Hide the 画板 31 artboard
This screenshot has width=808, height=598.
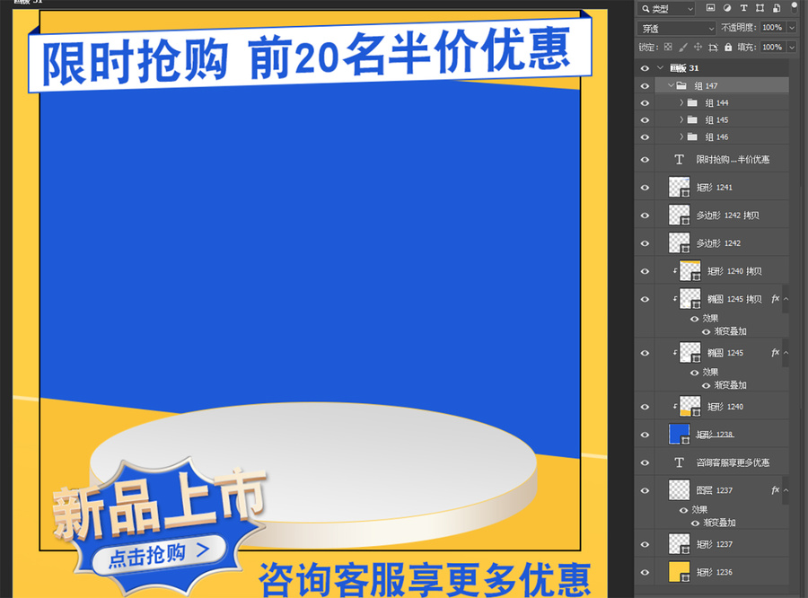(645, 68)
